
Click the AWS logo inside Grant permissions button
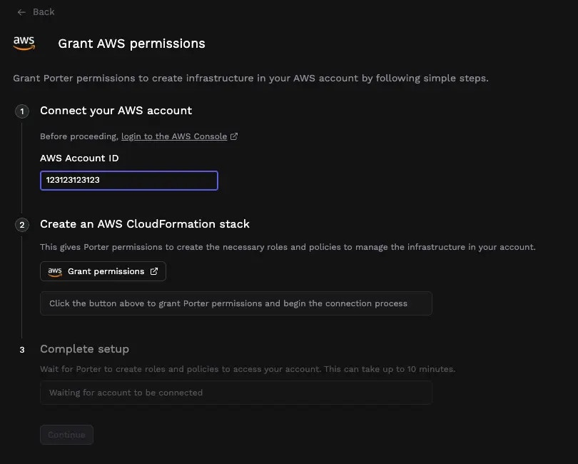pos(55,271)
